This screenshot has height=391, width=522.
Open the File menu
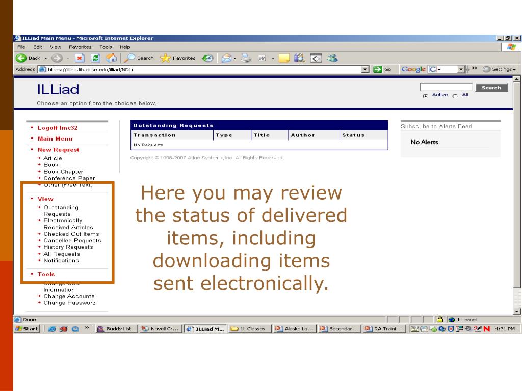coord(21,47)
